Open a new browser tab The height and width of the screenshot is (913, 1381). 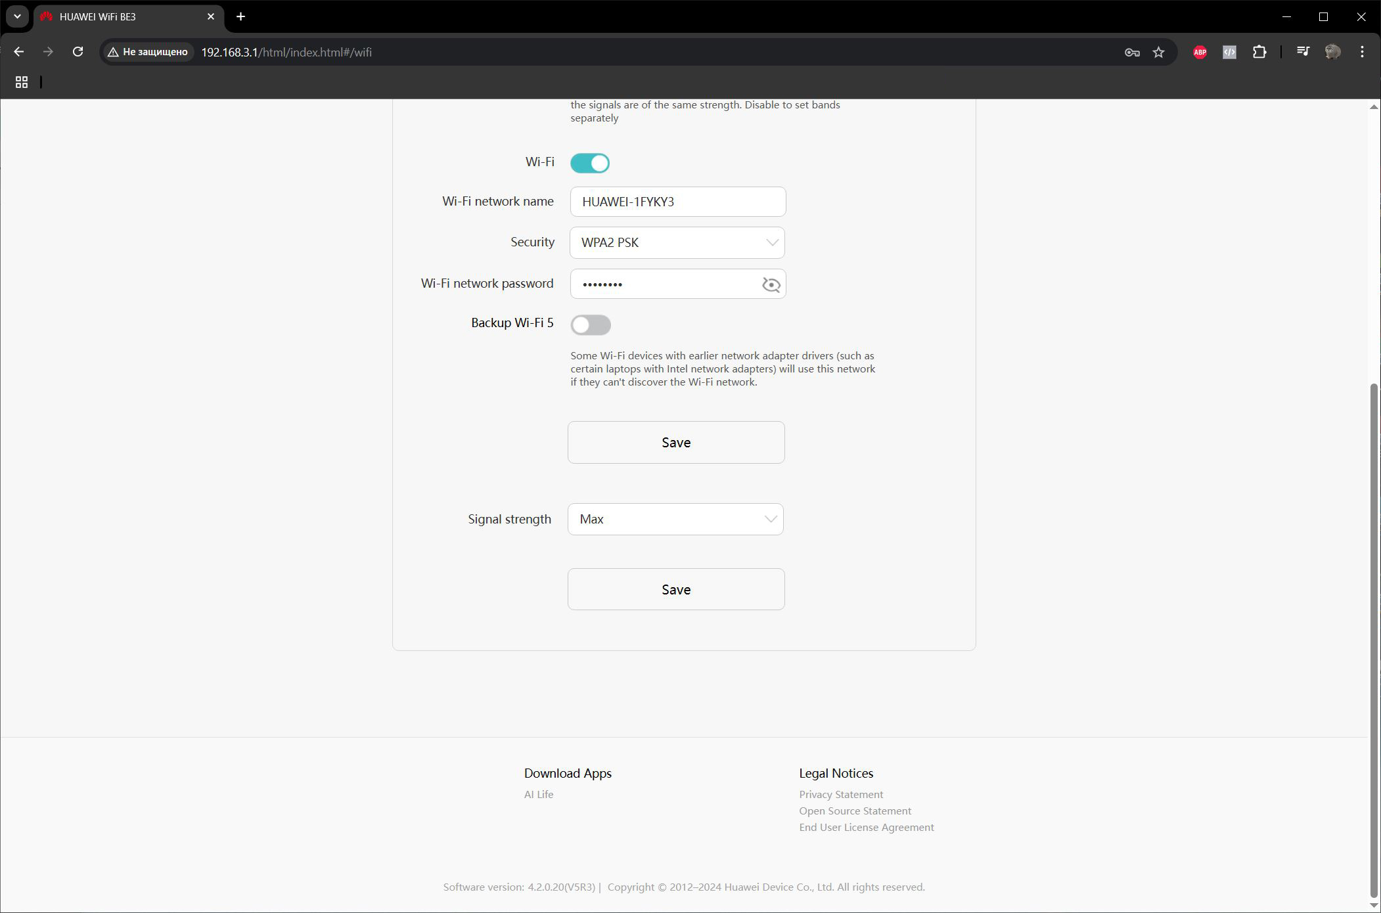pos(240,16)
